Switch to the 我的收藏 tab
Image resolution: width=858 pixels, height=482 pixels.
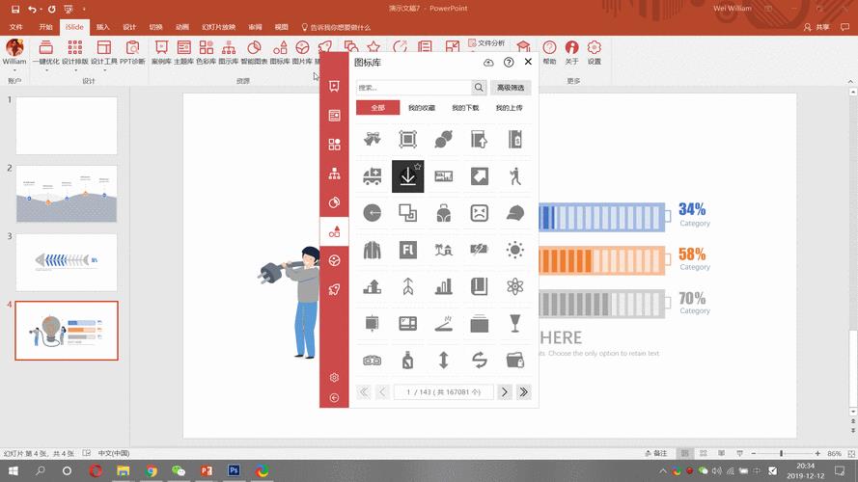coord(421,108)
